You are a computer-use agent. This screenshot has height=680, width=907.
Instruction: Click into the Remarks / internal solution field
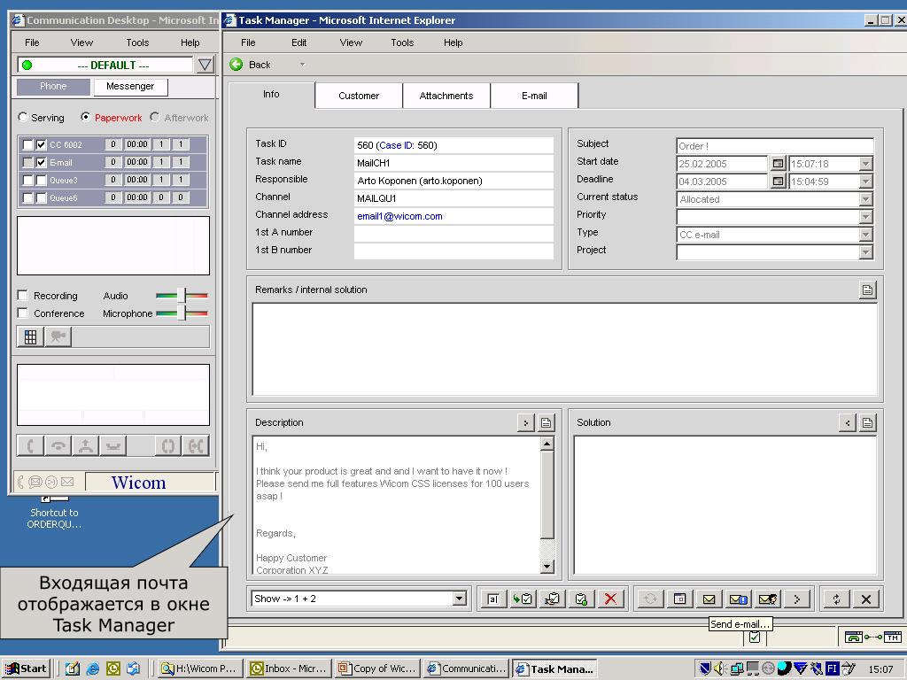click(x=564, y=349)
